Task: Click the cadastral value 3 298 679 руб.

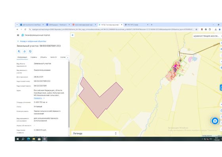Action: coord(40,130)
